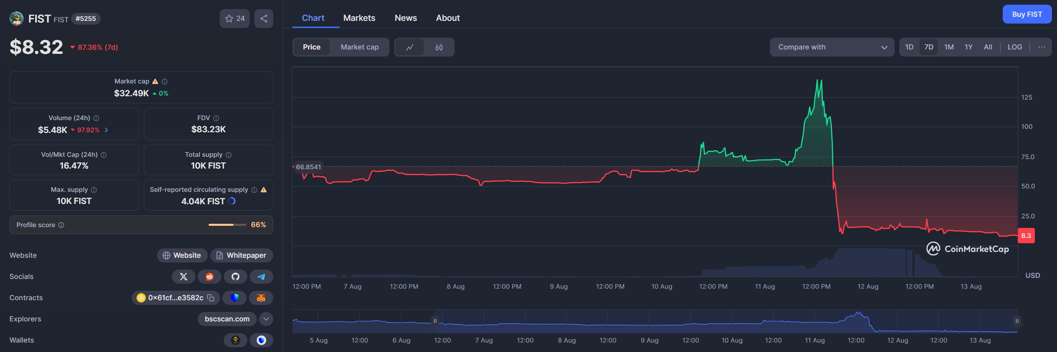Copy the contract address 0x61cf...e3582c
Screen dimensions: 1057x352
pyautogui.click(x=211, y=298)
